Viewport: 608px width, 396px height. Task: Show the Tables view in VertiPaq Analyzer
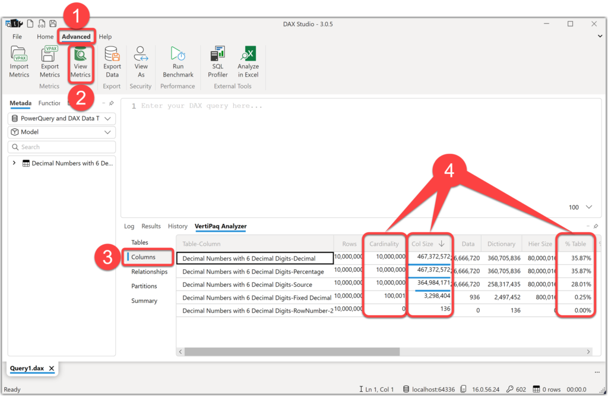(x=140, y=242)
